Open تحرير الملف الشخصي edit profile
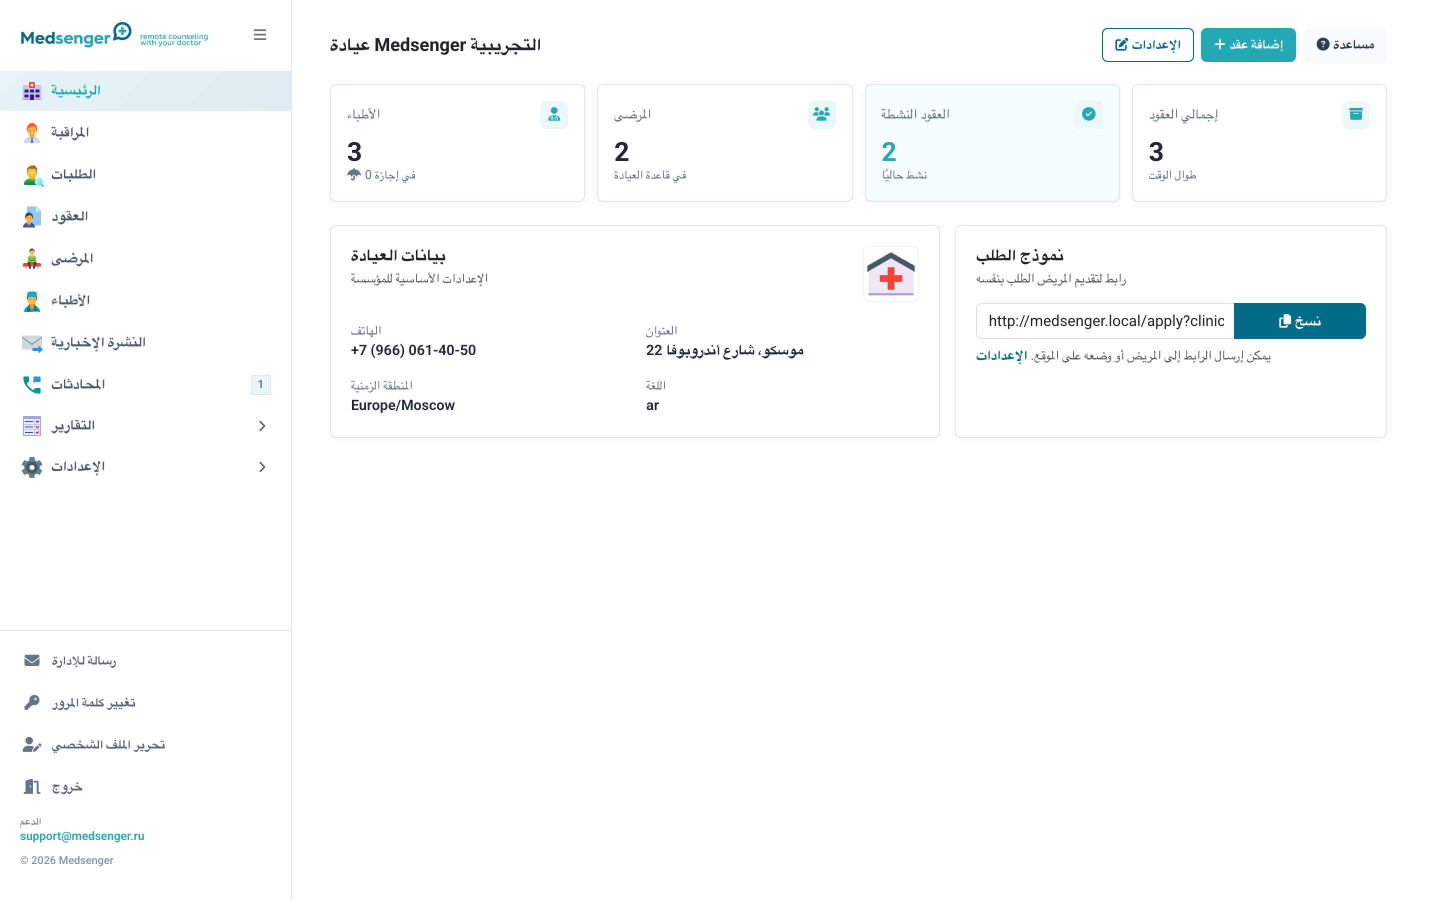1440x900 pixels. click(146, 745)
